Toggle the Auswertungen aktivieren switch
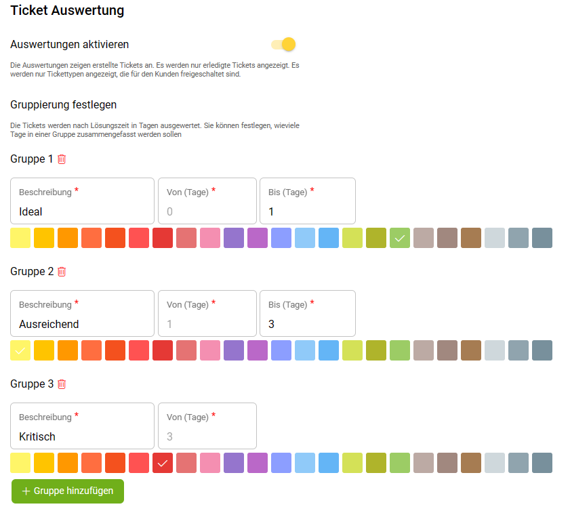Image resolution: width=570 pixels, height=513 pixels. pyautogui.click(x=284, y=45)
